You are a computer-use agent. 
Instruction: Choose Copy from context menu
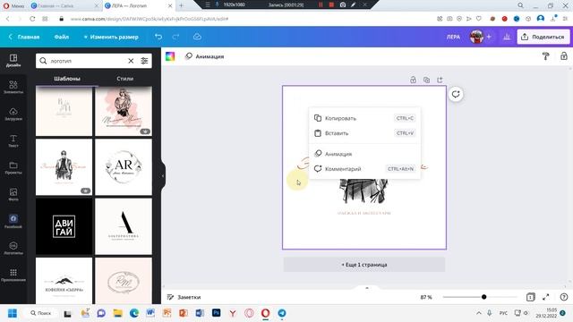[x=364, y=118]
